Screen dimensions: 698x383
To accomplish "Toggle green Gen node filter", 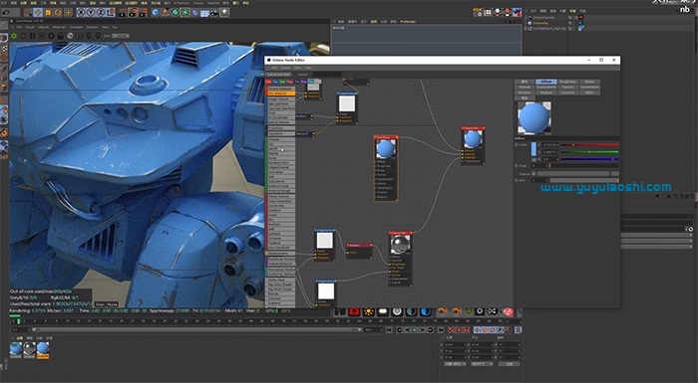I will pos(282,82).
